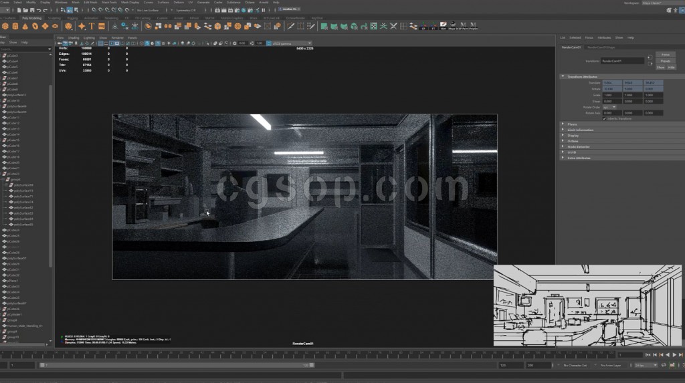Click the new scene icon in status line
Viewport: 685px width, 383px height.
pyautogui.click(x=19, y=10)
